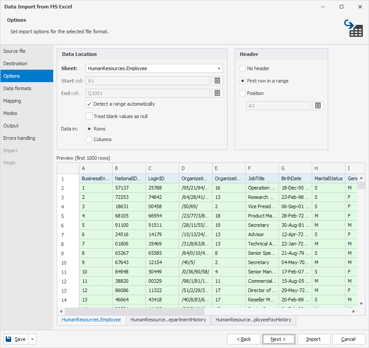This screenshot has width=369, height=348.
Task: Click the header Position cell picker icon
Action: tap(318, 106)
